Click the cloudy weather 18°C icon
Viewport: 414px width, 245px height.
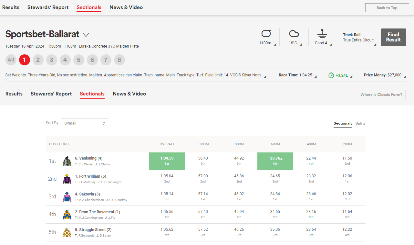294,34
